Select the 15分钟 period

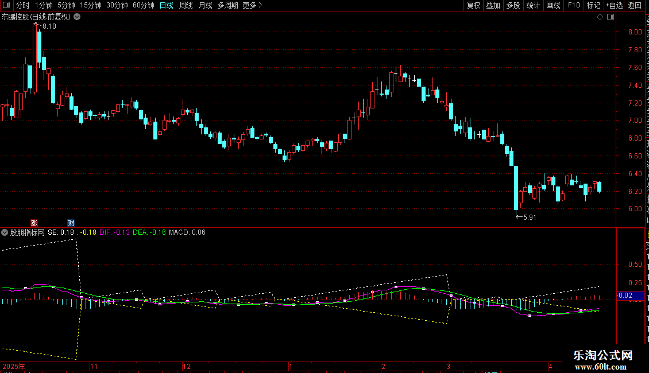coord(91,5)
